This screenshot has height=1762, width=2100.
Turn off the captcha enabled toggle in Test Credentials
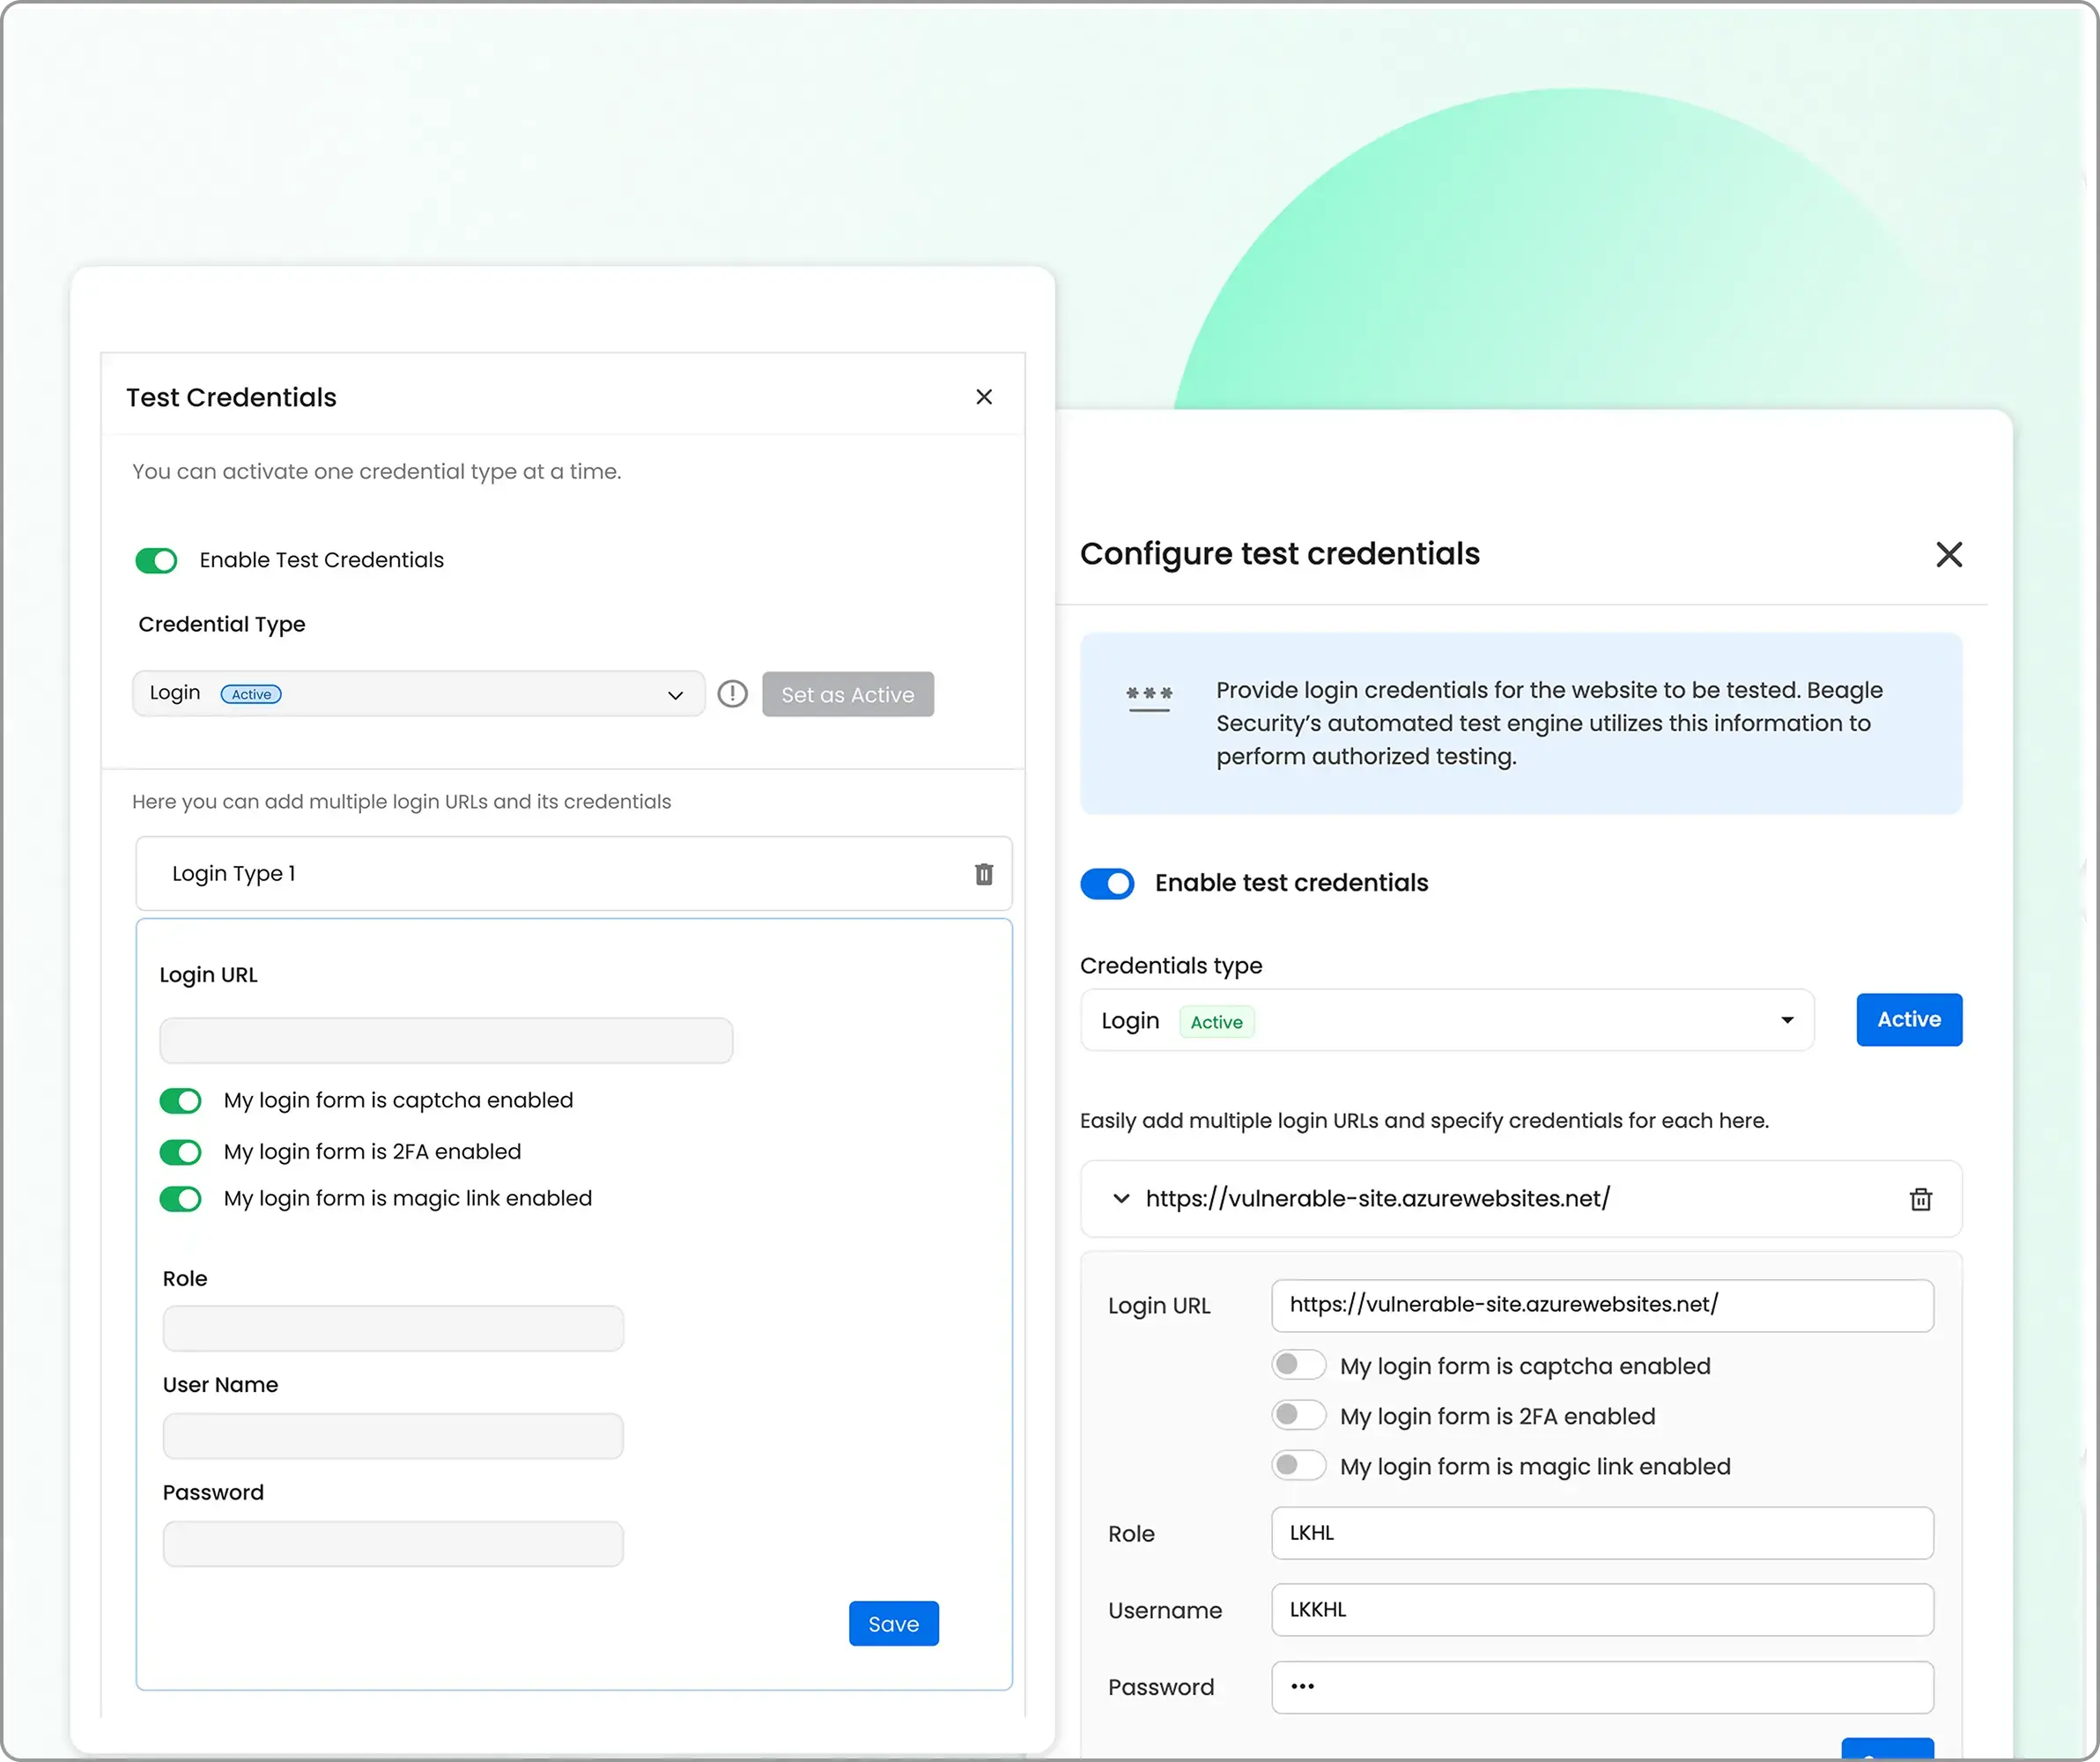coord(180,1100)
